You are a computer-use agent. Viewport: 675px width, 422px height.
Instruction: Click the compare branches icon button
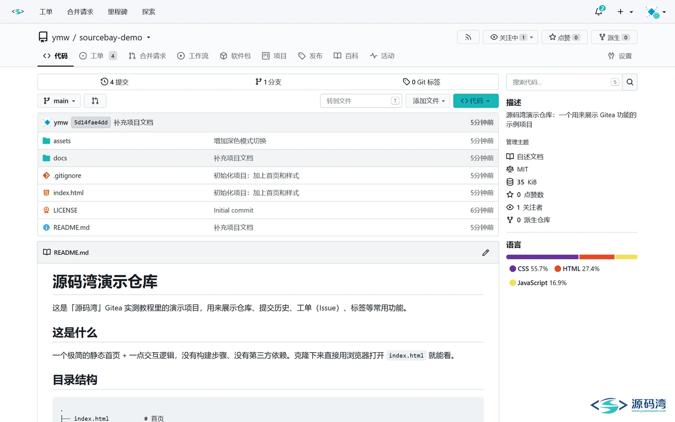[95, 101]
